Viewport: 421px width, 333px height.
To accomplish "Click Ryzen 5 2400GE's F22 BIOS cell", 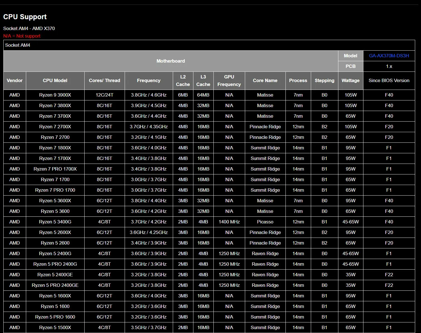I will point(389,275).
